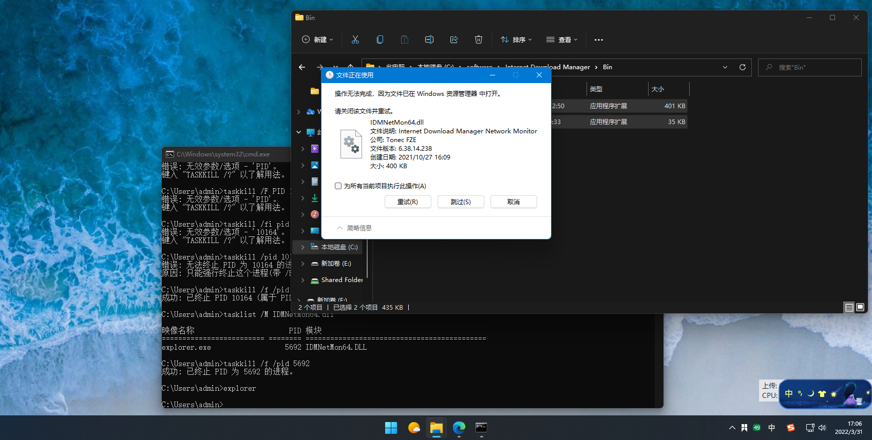Click the Cancel (取消) button in the dialog
The image size is (872, 440).
pos(514,202)
